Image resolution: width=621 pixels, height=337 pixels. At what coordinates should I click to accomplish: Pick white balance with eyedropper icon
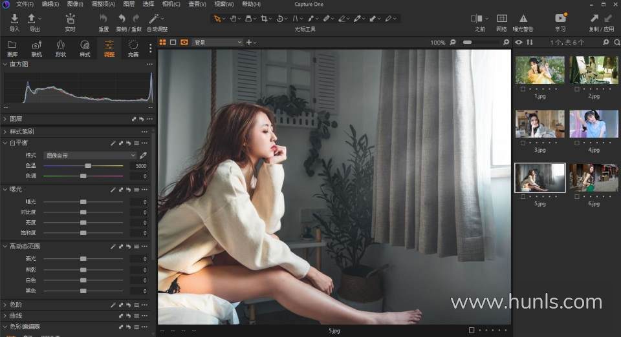(144, 155)
